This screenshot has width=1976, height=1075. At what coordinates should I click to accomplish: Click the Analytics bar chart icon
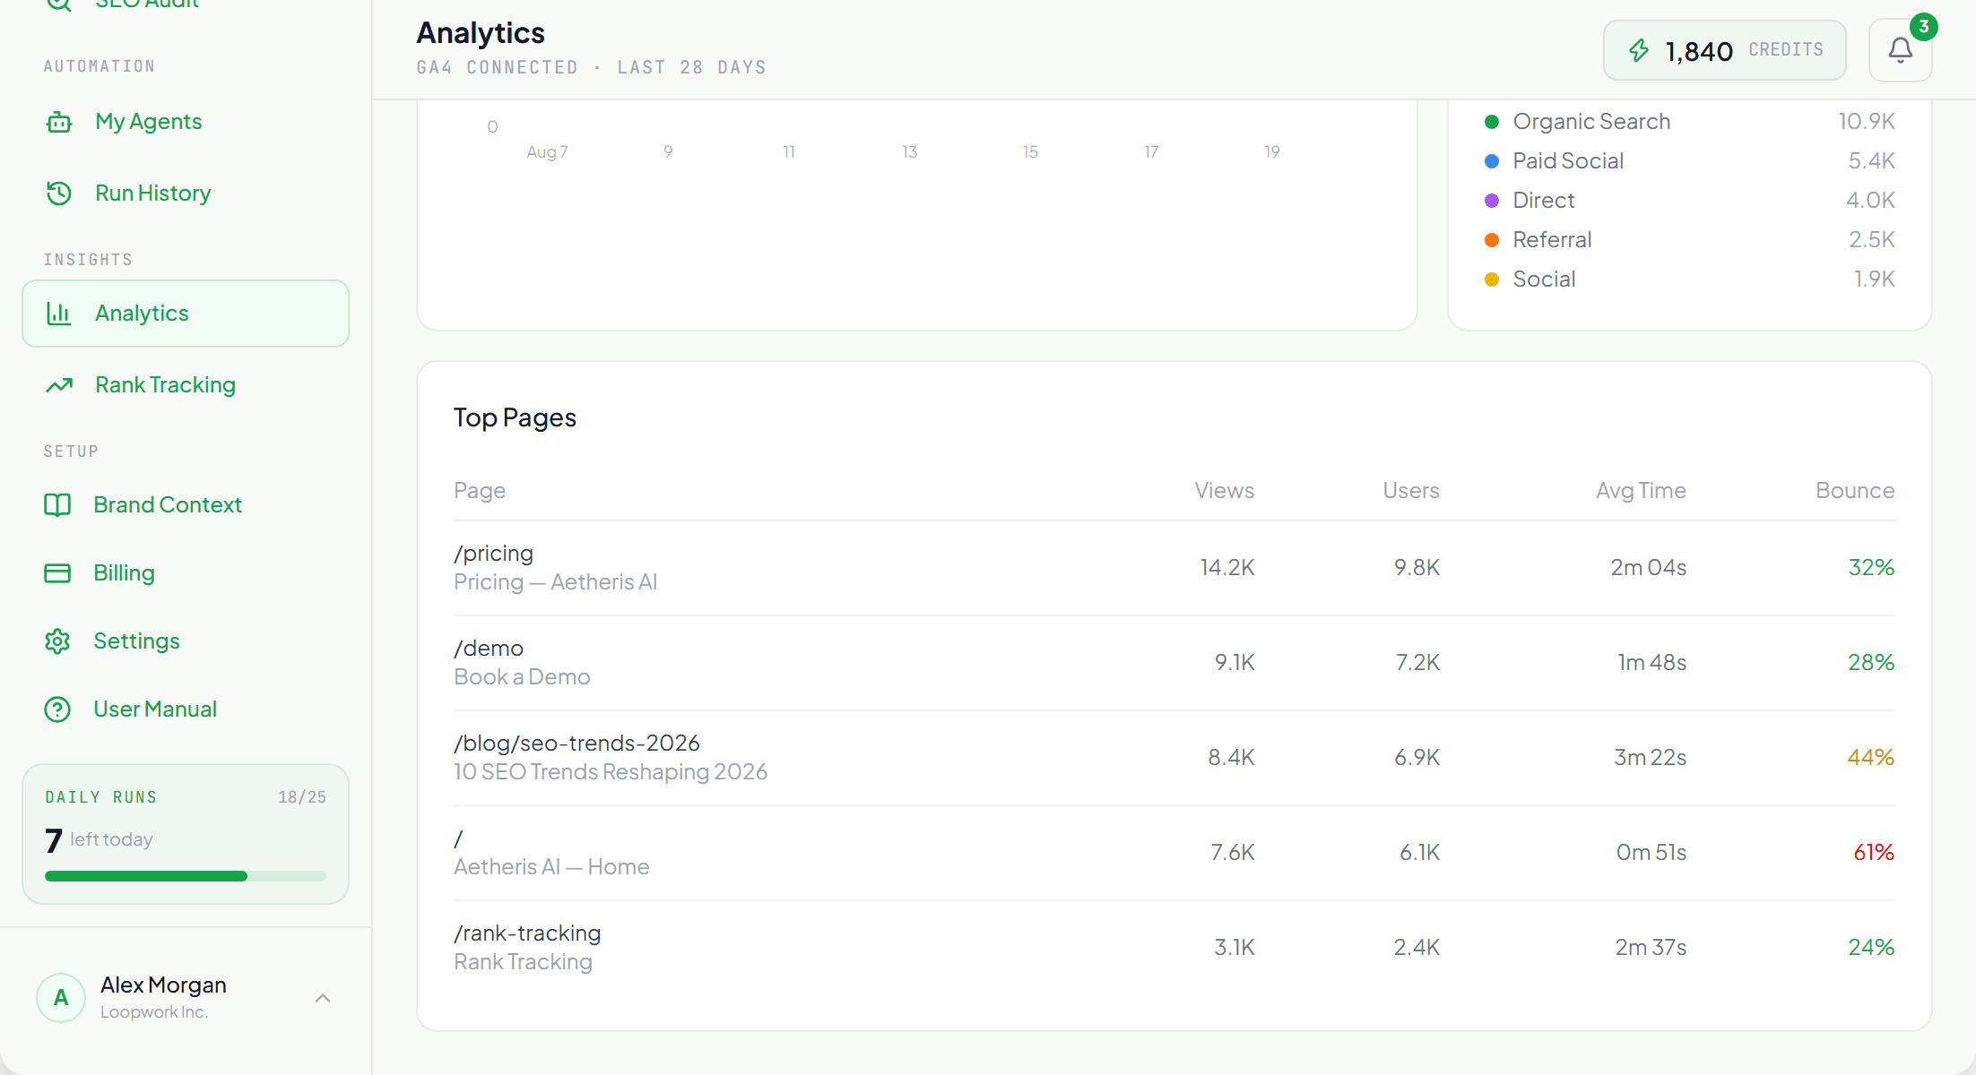pos(59,314)
